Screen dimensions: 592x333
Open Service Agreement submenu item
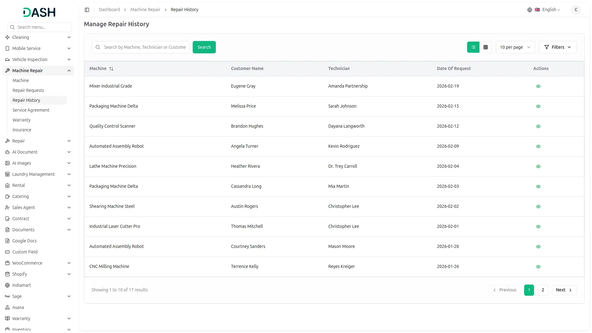coord(31,110)
